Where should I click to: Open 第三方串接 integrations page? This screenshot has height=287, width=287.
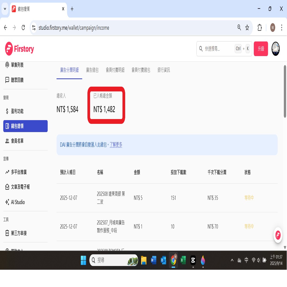click(19, 233)
